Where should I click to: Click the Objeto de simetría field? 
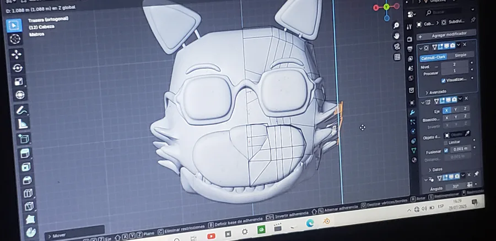(454, 135)
